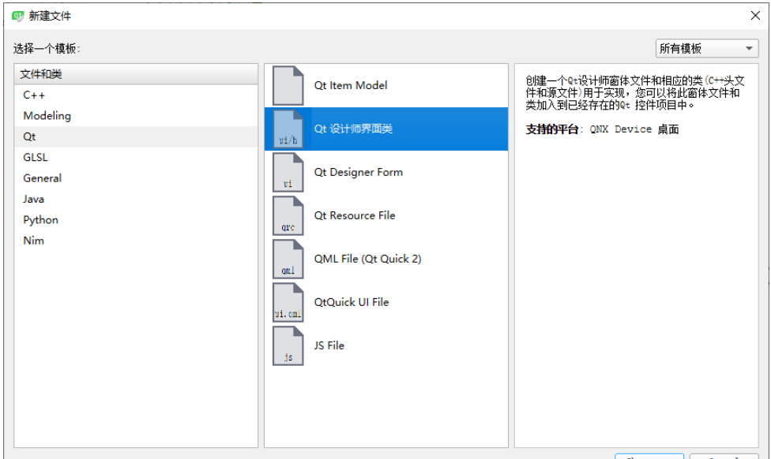
Task: Click the qrc icon for Qt Resource File
Action: pyautogui.click(x=287, y=215)
